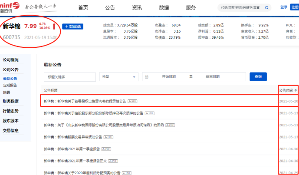Open PDF icon for 股票交易异常波动公告

[108, 137]
